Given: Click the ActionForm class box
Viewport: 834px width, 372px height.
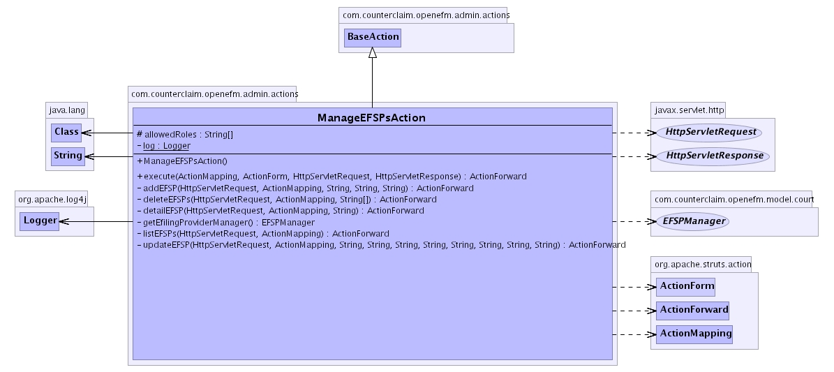Looking at the screenshot, I should (687, 286).
